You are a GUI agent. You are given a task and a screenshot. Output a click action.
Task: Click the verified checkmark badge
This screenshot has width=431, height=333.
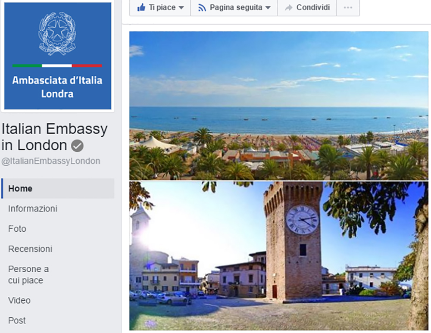(77, 146)
